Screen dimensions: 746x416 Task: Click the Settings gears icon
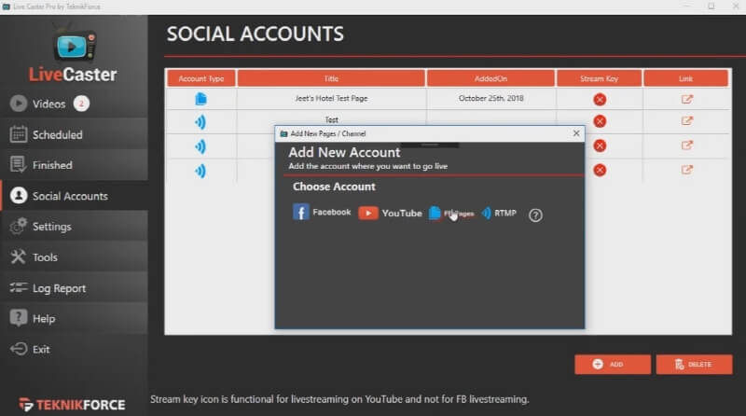pos(19,226)
